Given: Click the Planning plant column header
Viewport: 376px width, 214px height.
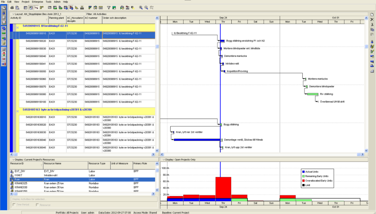Looking at the screenshot, I should coord(57,20).
